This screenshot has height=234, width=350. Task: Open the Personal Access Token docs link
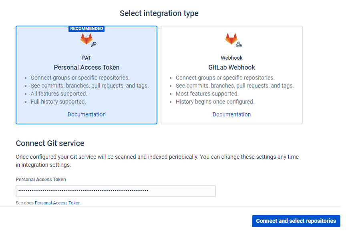[58, 203]
